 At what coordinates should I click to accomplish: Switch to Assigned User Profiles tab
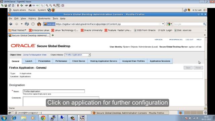133,61
